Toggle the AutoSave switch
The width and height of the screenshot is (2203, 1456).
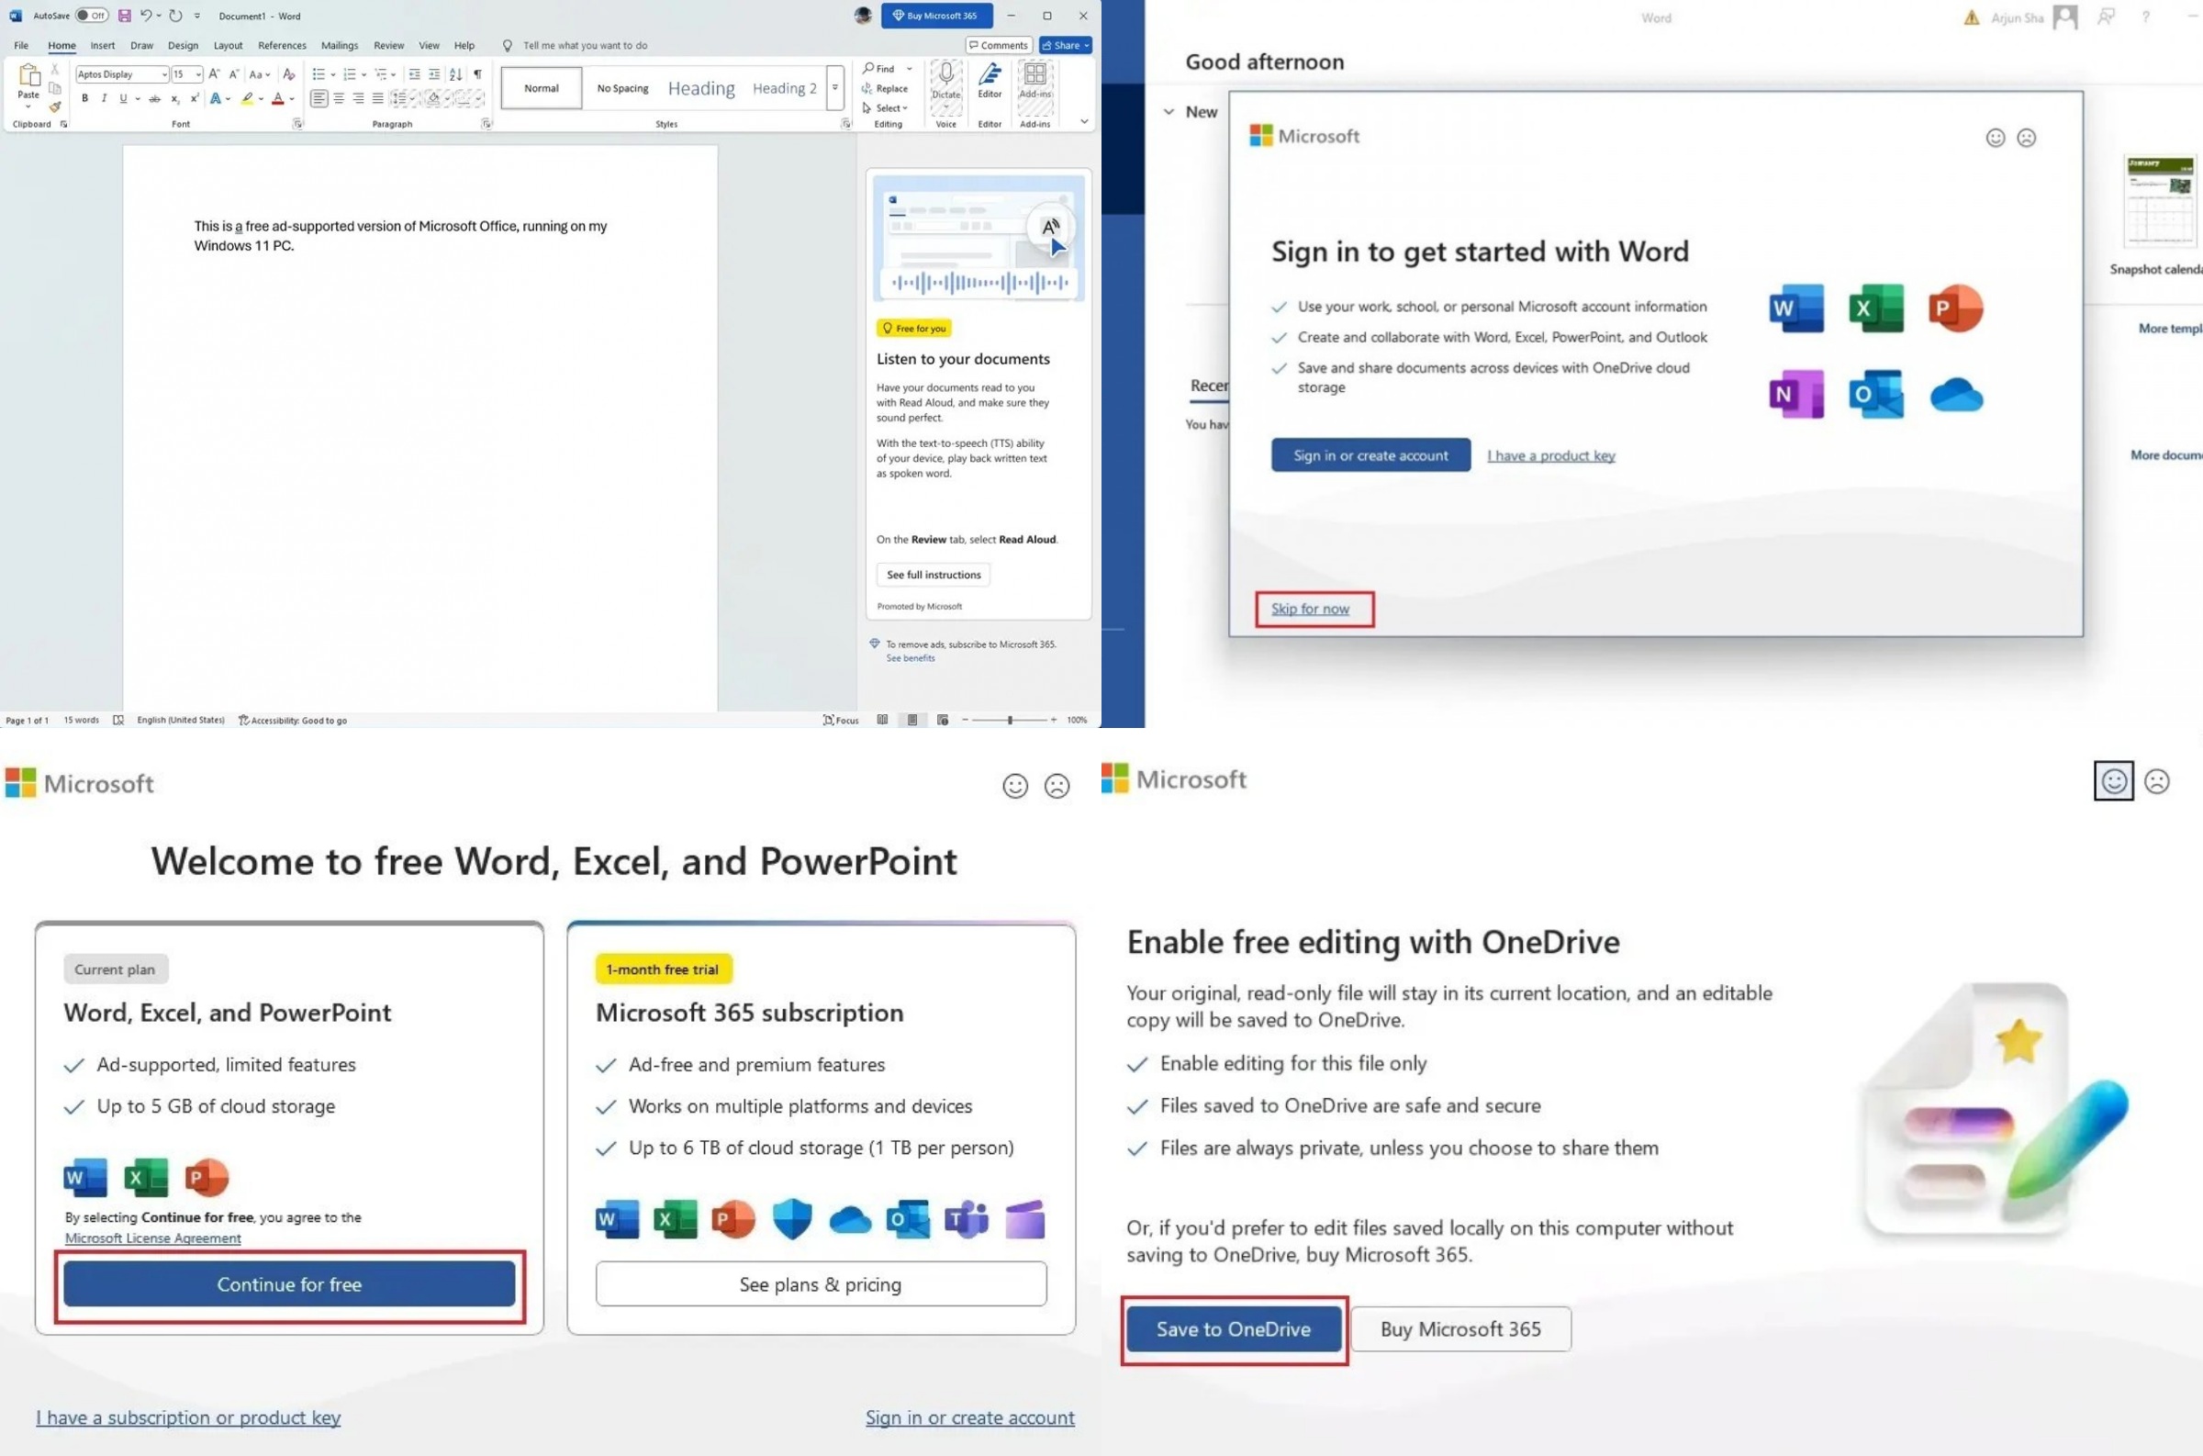[x=92, y=16]
